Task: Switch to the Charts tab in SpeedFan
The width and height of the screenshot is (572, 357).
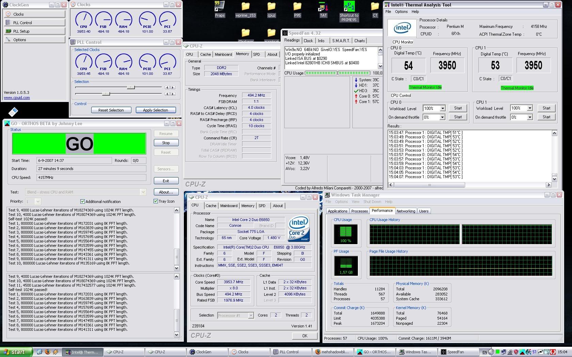Action: (359, 41)
